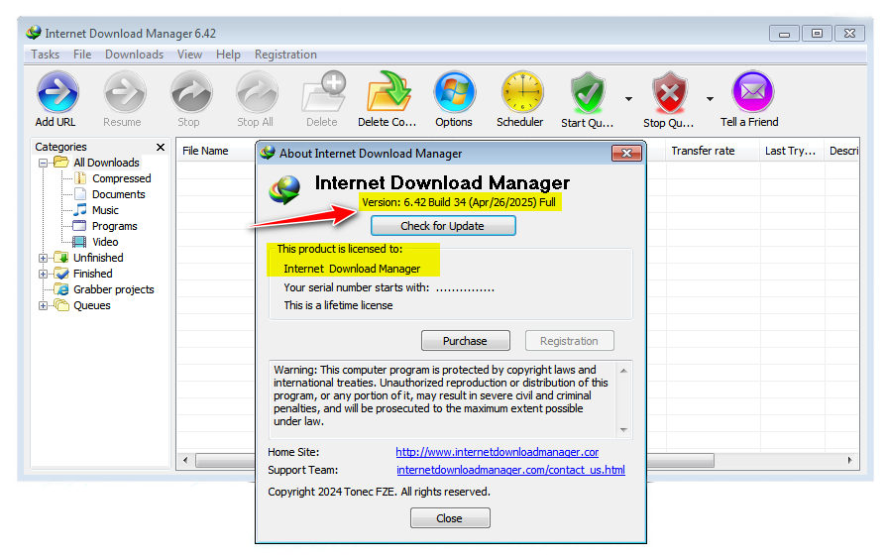Click the Delete toolbar icon
Viewport: 886px width, 558px height.
coord(323,91)
